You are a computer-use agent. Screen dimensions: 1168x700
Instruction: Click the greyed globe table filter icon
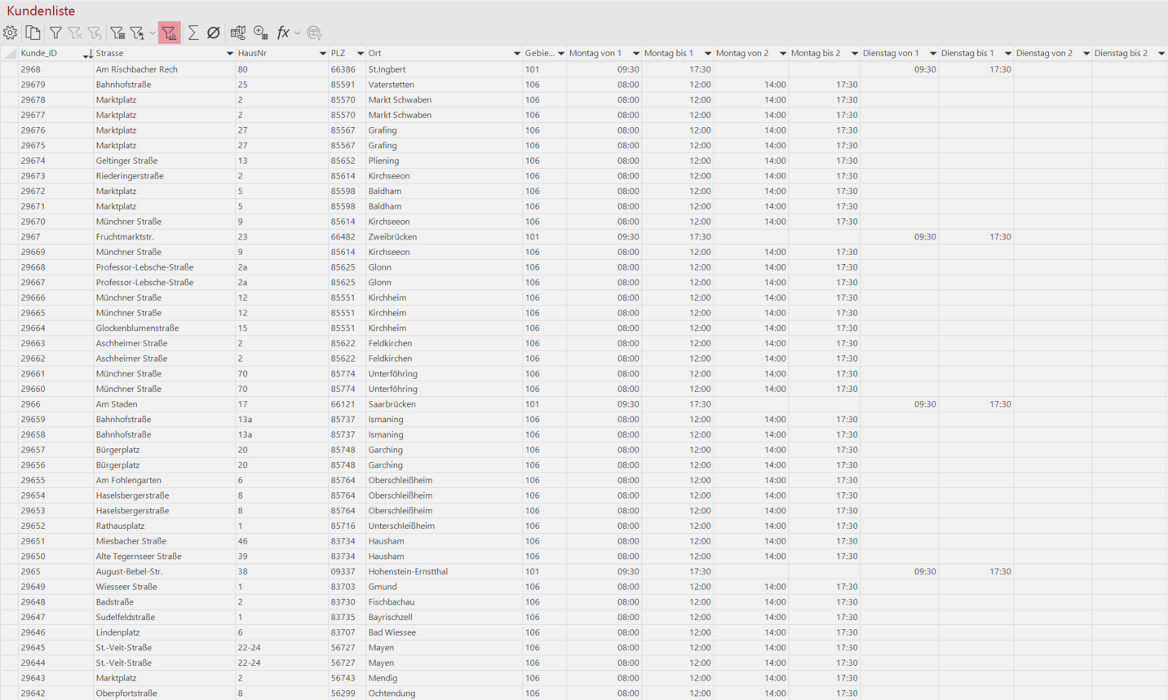314,33
